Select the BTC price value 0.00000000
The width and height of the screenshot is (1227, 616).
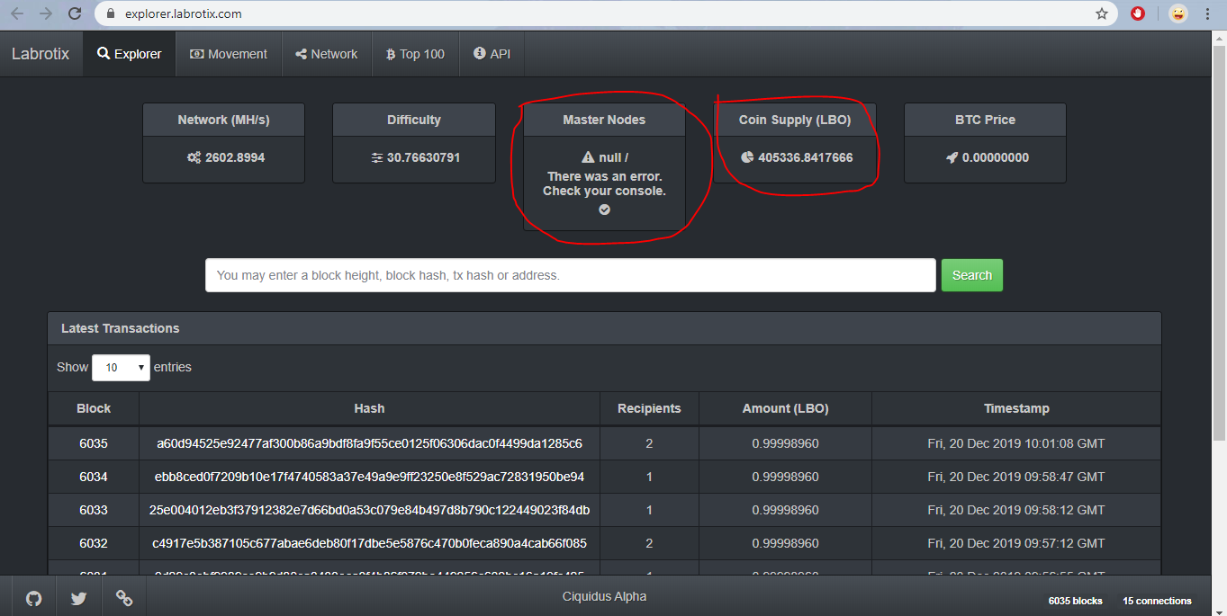[x=996, y=157]
